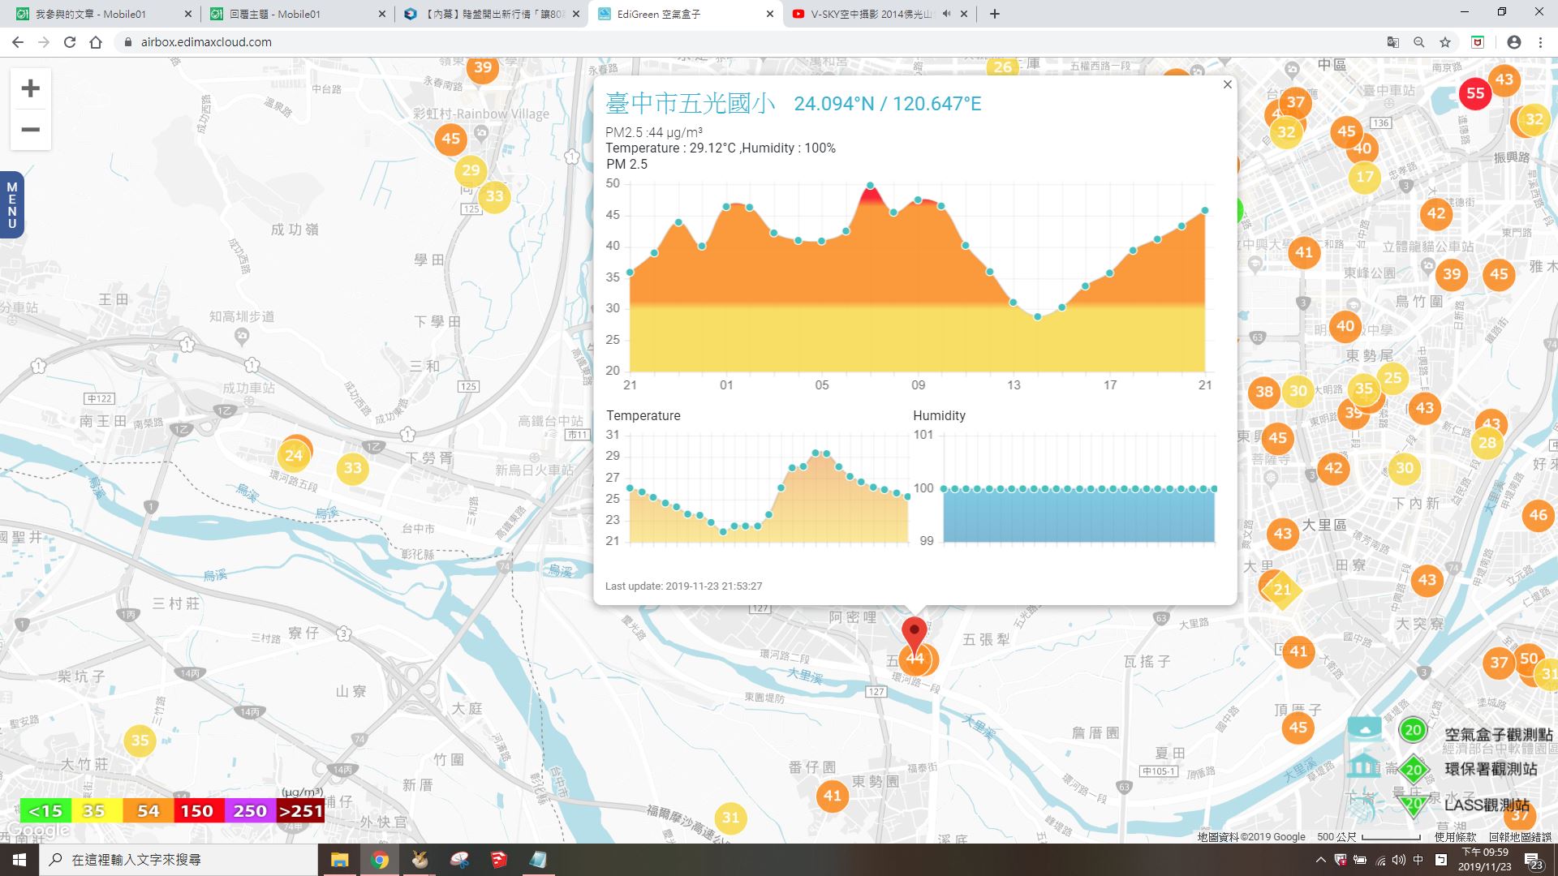Toggle 環保署觀測站 legend layer
This screenshot has height=876, width=1558.
(1491, 769)
